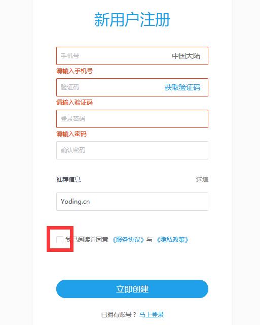This screenshot has width=260, height=325.
Task: Tick the agreement checkbox before 我已阅读并同意
Action: (60, 240)
